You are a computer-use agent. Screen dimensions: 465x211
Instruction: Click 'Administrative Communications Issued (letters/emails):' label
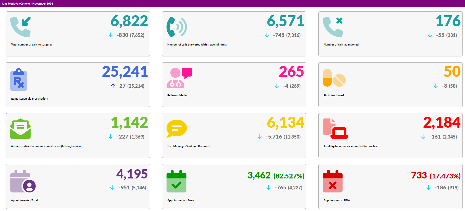tap(46, 146)
